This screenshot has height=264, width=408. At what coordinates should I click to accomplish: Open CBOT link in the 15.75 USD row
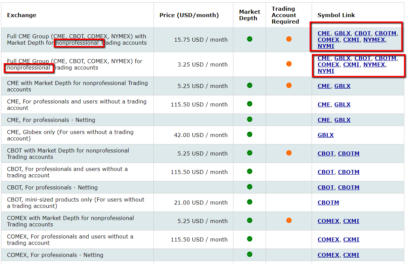[363, 33]
